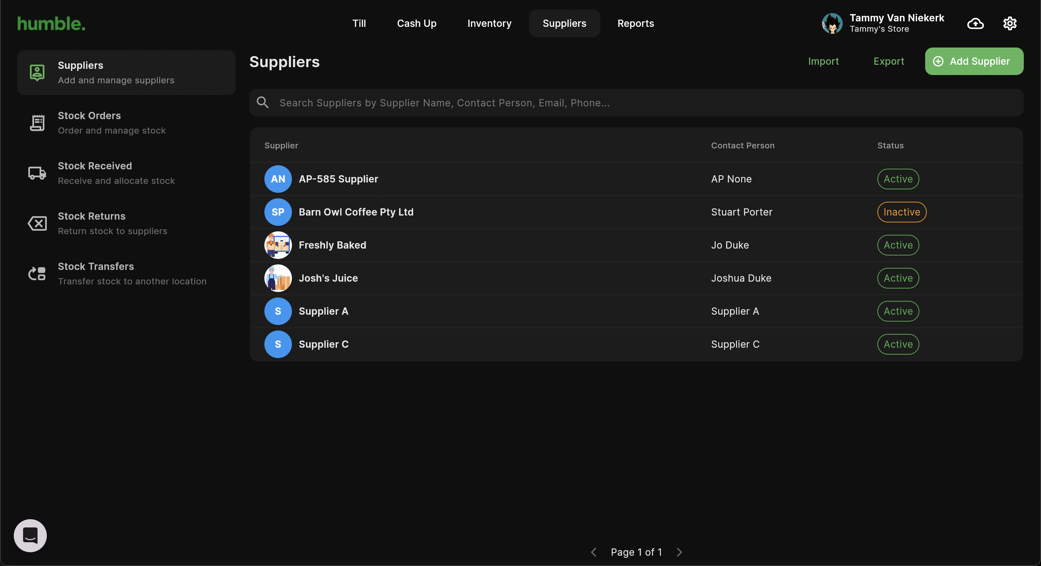1041x566 pixels.
Task: Open the cloud upload sync icon
Action: coord(976,23)
